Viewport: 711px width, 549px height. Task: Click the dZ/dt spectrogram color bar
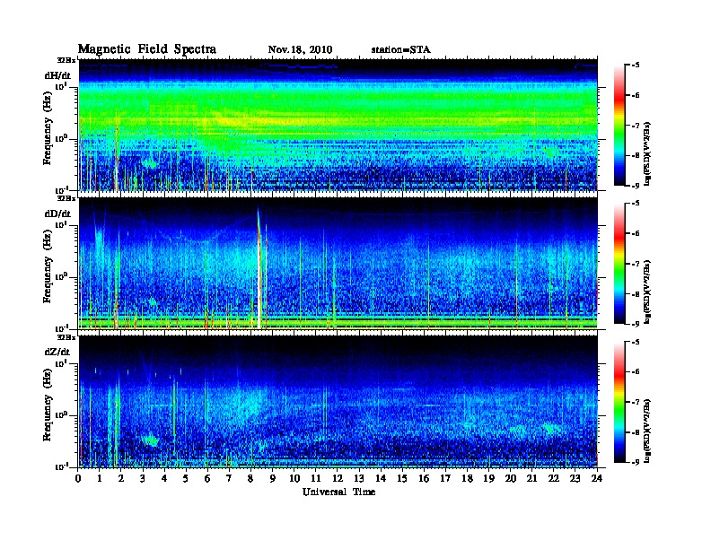pyautogui.click(x=619, y=402)
